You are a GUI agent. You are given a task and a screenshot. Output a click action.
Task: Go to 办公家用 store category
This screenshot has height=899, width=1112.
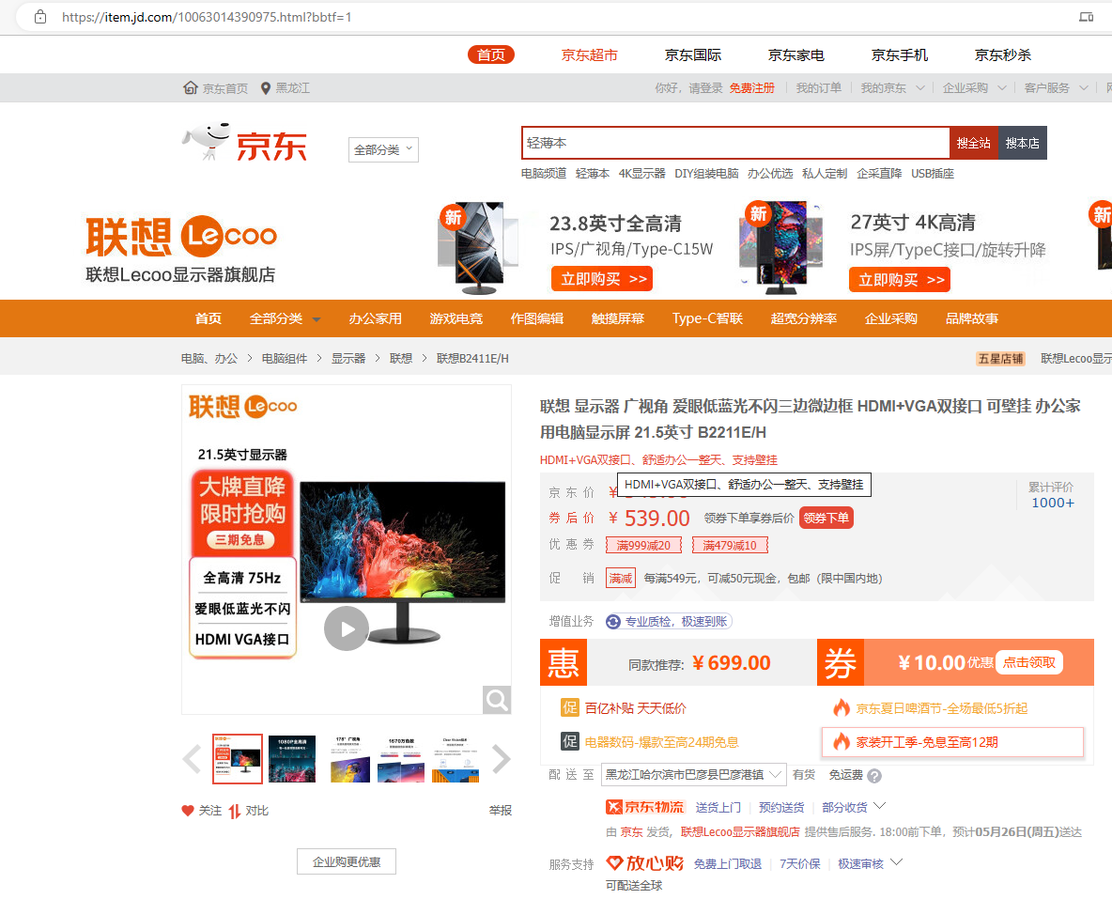tap(375, 318)
